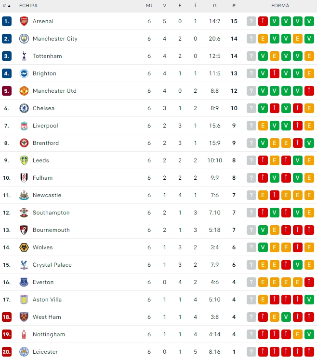Click the Liverpool club crest icon

pyautogui.click(x=24, y=126)
